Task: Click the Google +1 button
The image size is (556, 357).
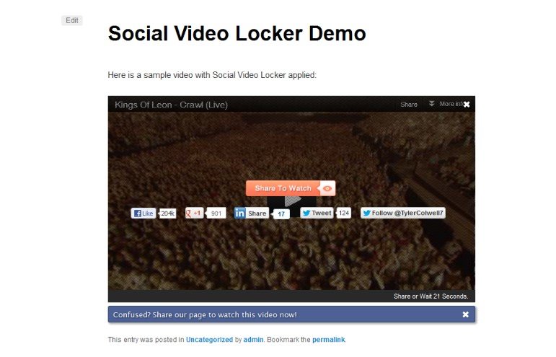Action: pos(194,213)
